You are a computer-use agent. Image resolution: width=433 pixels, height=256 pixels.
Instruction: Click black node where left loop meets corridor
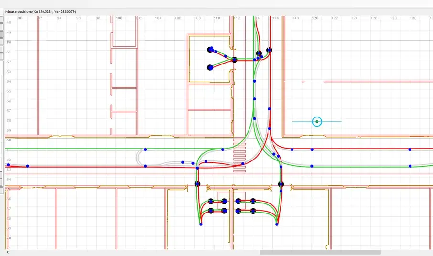197,184
